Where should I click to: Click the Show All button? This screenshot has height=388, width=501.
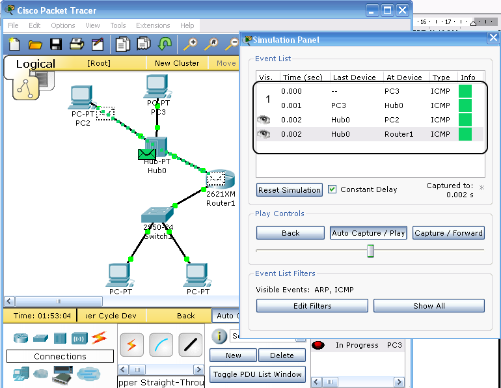pos(429,305)
